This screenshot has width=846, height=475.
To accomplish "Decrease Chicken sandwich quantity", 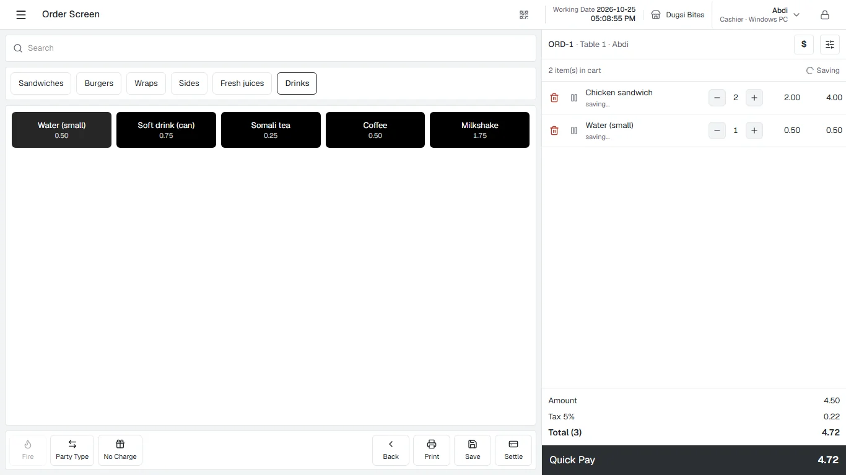I will pos(717,98).
